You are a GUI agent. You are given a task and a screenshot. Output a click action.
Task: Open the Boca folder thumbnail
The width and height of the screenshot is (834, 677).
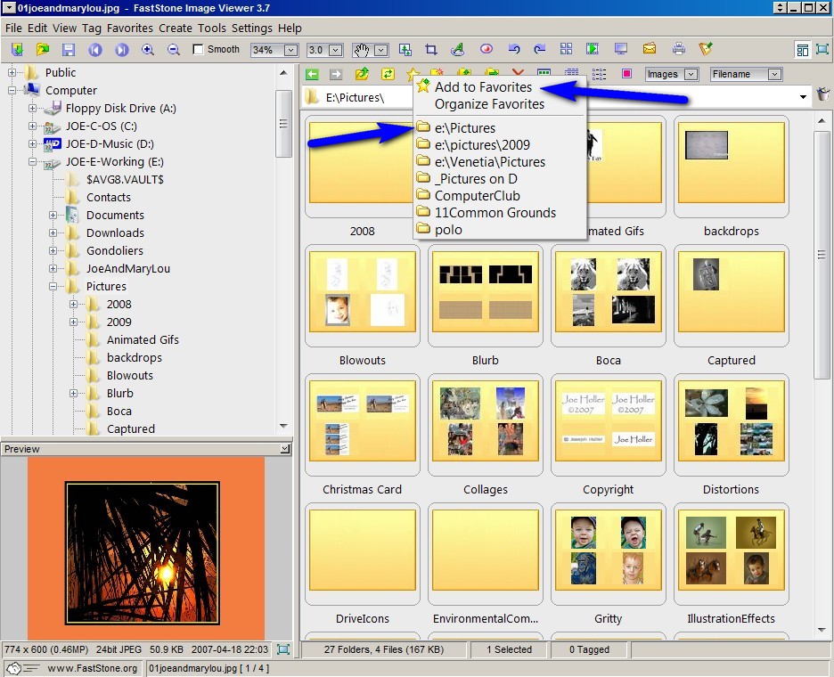point(608,295)
